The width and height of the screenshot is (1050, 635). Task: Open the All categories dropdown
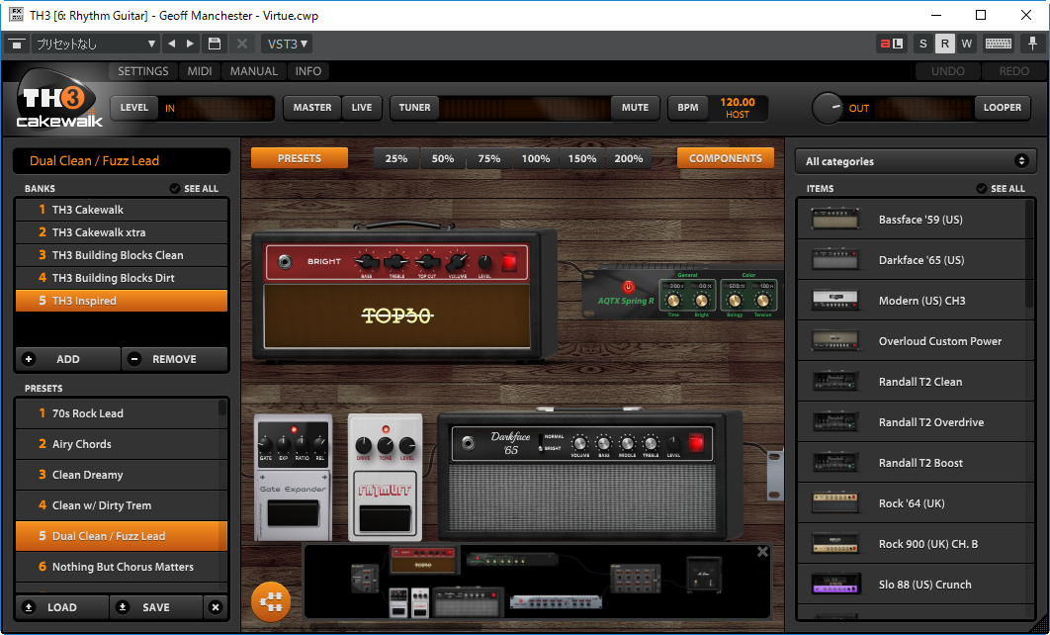pyautogui.click(x=917, y=161)
